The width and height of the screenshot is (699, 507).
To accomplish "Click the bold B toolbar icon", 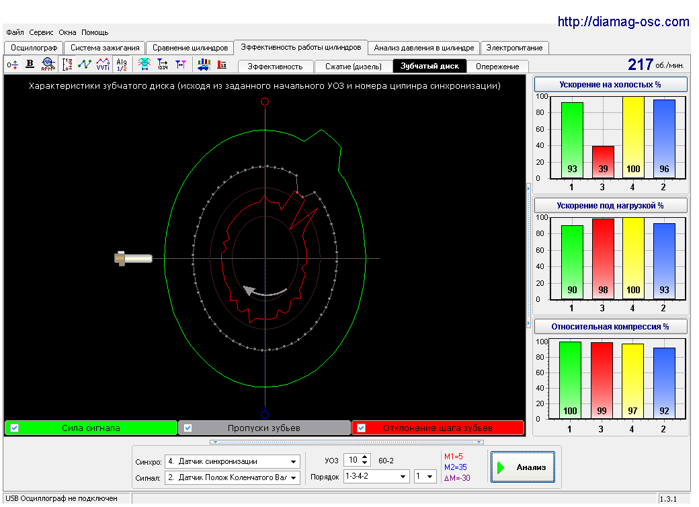I will [30, 64].
